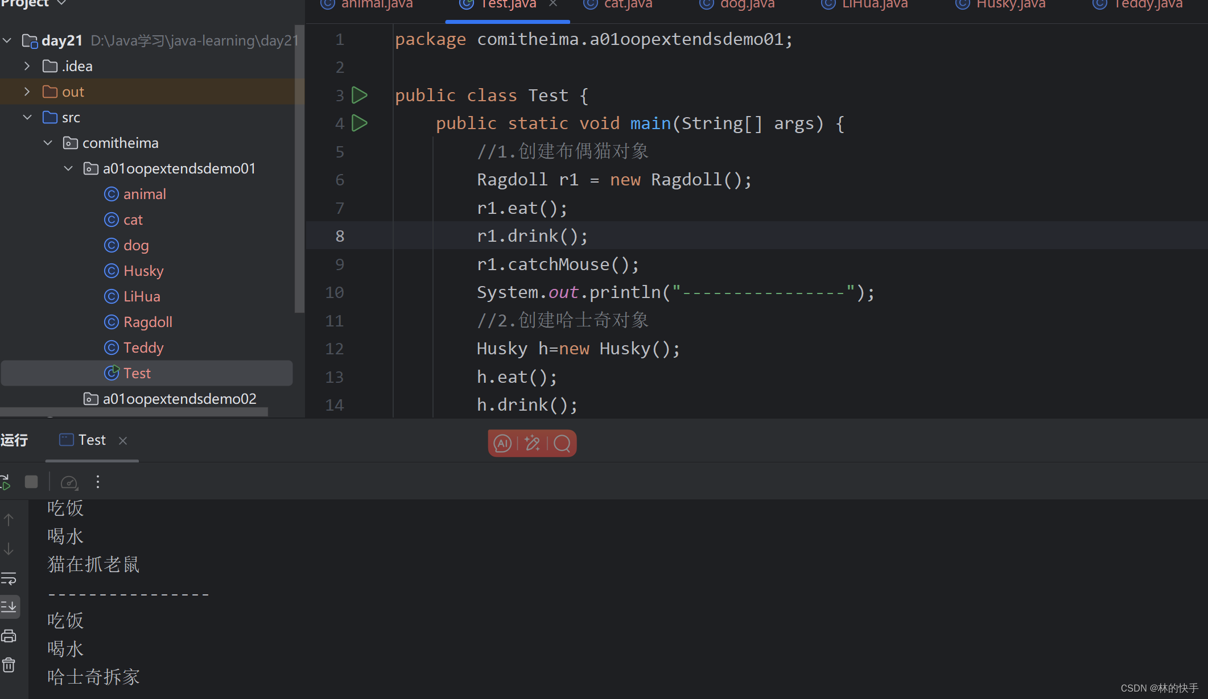Viewport: 1208px width, 699px height.
Task: Select the Ragdoll class in project tree
Action: [x=147, y=322]
